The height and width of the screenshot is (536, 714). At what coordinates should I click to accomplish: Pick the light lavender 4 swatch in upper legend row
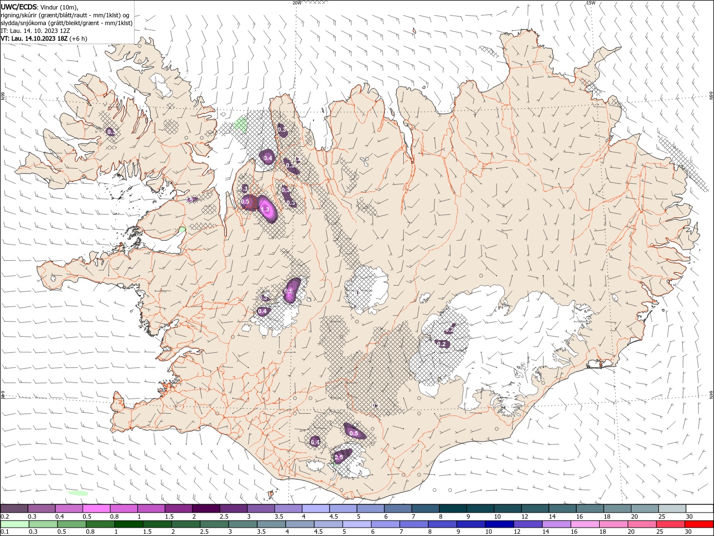tap(315, 509)
